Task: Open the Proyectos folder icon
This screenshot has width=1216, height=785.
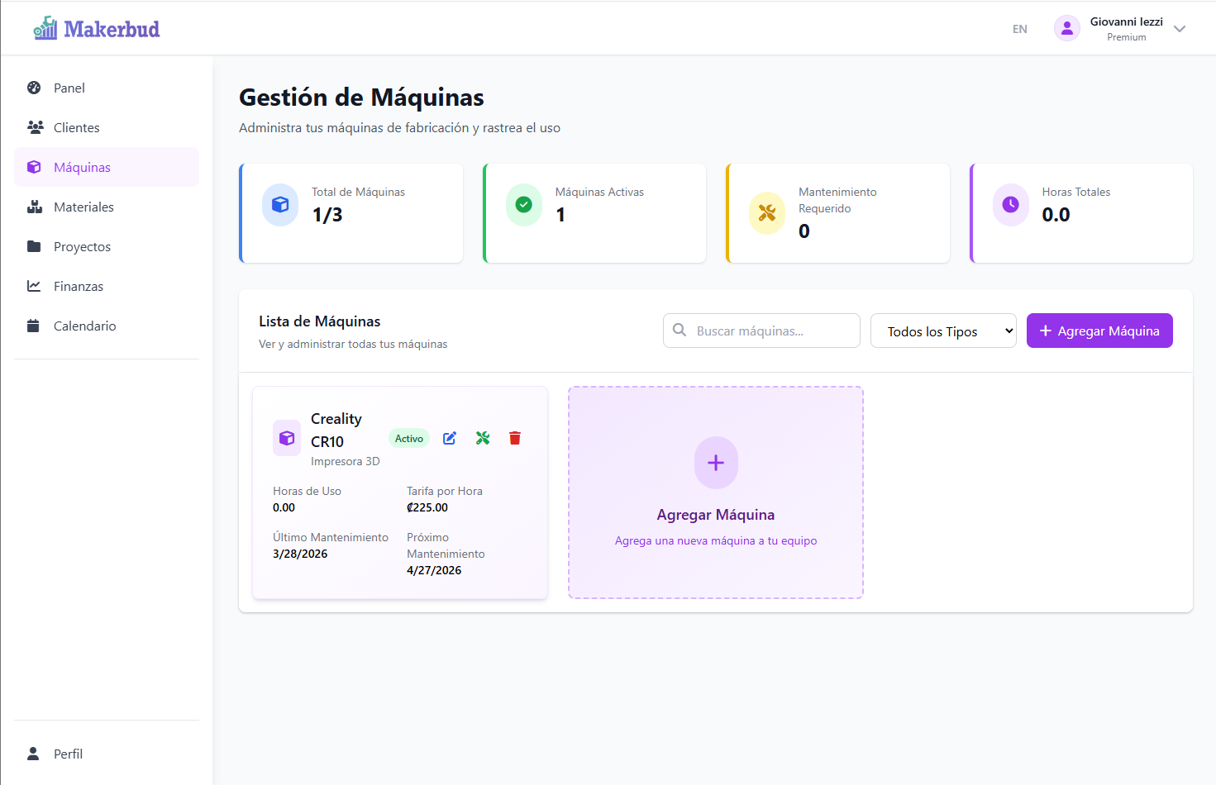Action: [34, 246]
